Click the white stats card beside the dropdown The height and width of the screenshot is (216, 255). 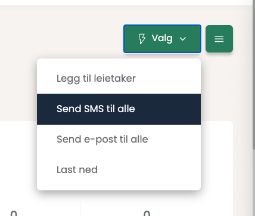[x=216, y=159]
